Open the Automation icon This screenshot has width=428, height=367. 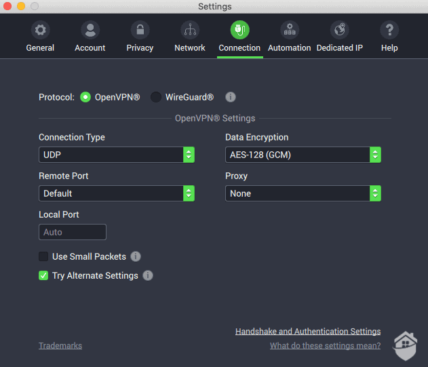290,30
